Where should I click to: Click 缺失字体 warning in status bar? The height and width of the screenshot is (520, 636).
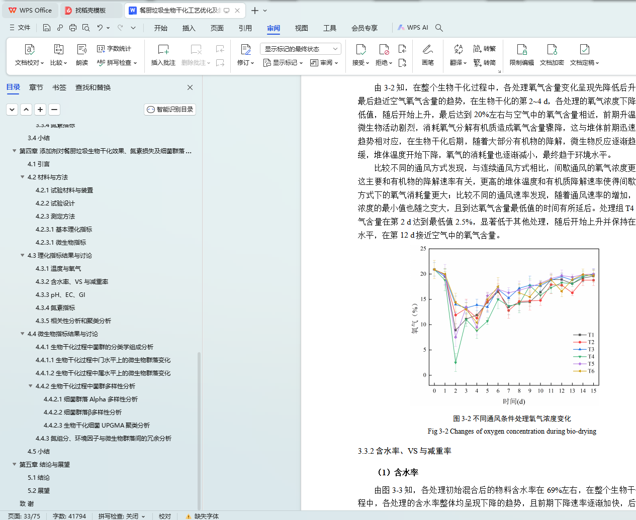(x=202, y=516)
